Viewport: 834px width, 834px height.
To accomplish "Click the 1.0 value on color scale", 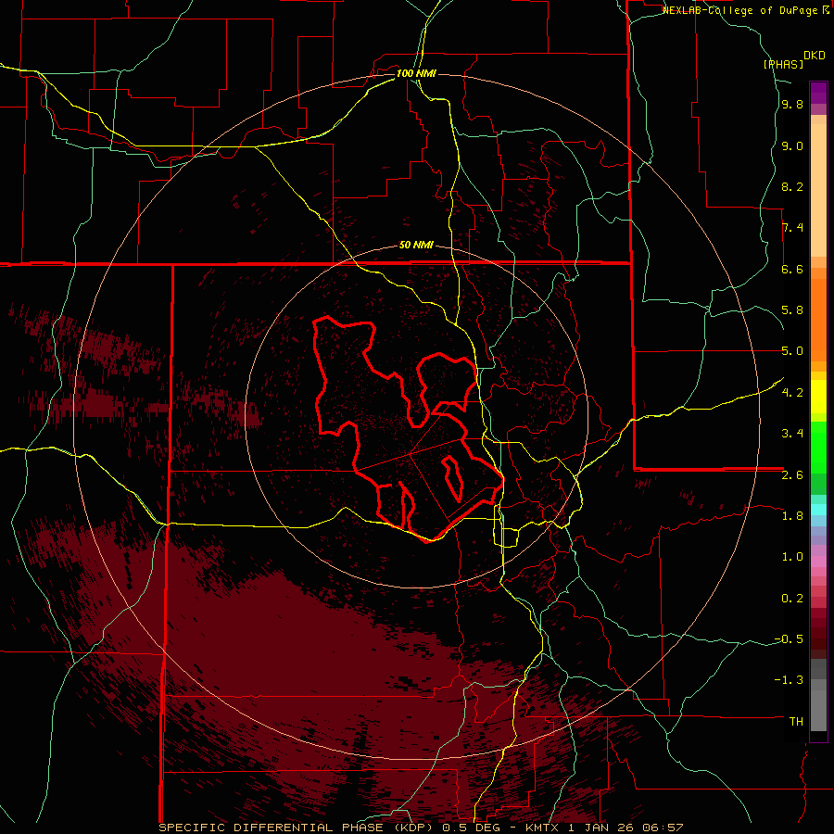I will (792, 557).
